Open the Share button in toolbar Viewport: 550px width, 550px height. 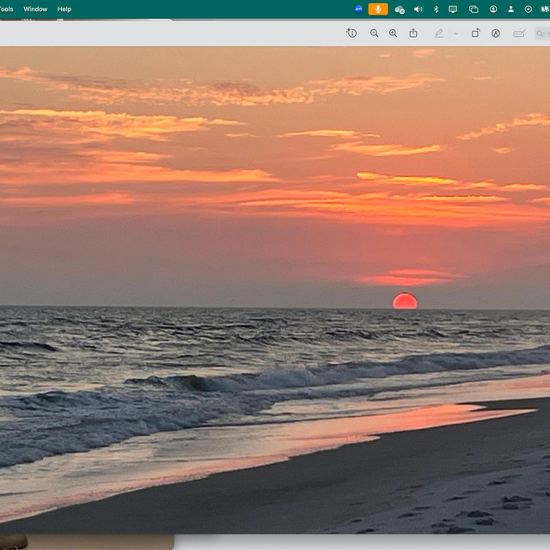[x=413, y=34]
